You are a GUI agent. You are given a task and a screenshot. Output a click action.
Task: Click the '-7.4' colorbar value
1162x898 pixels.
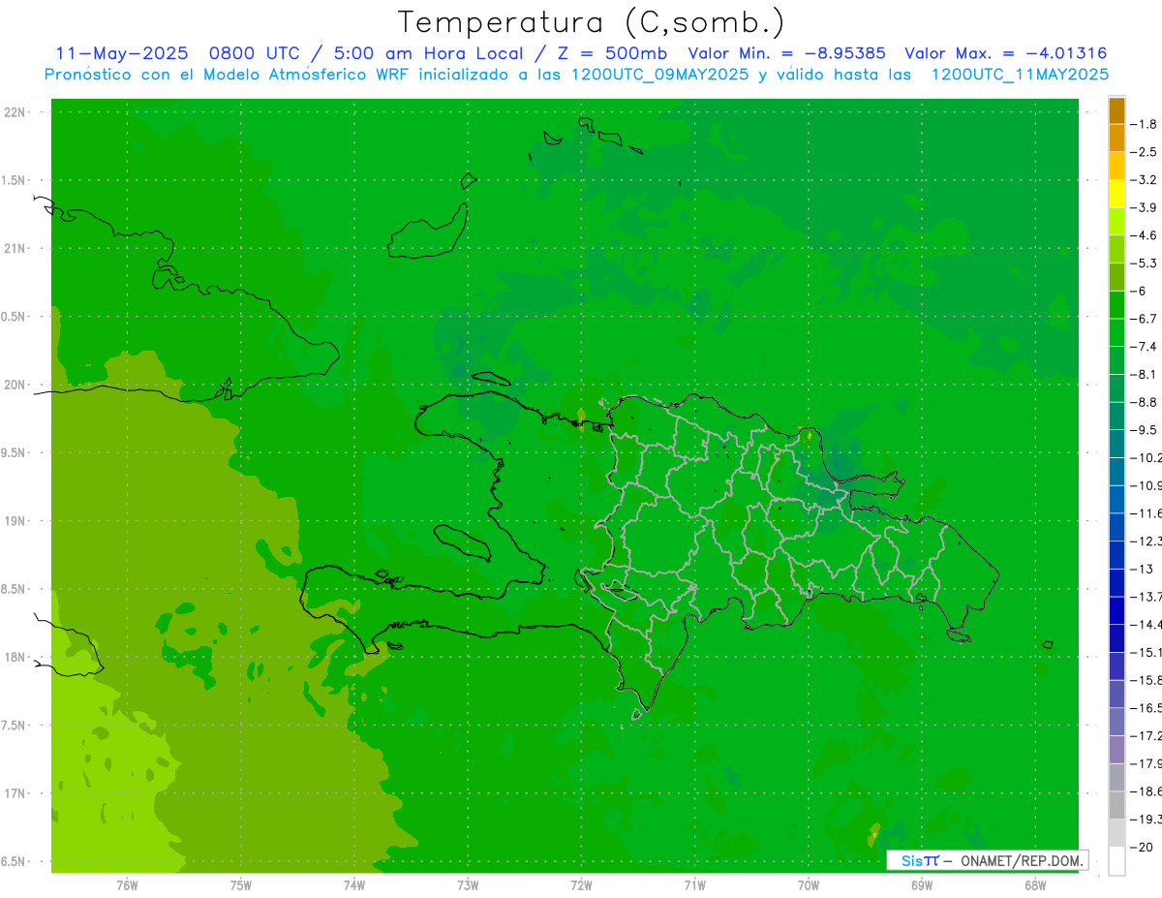pyautogui.click(x=1144, y=347)
